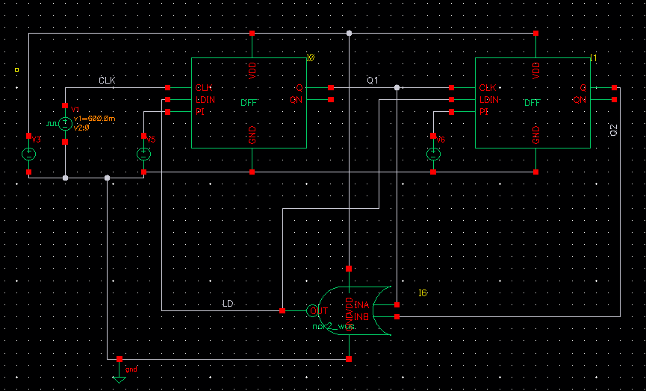Click the VDD terminal atop the NOR gate
Screen dimensions: 646x391
pos(349,269)
